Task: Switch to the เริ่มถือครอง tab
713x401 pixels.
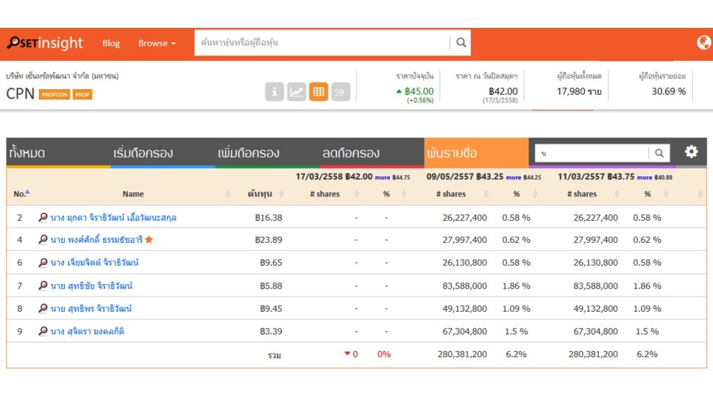Action: pos(163,152)
